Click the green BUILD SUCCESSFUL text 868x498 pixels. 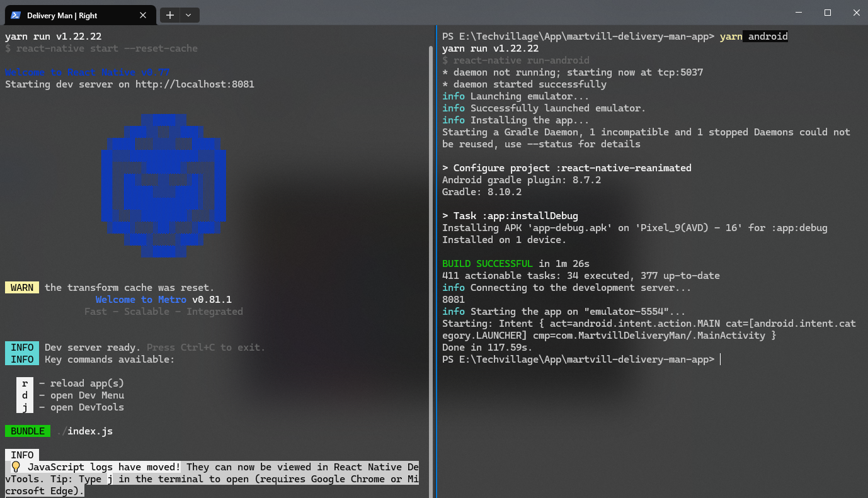(487, 264)
